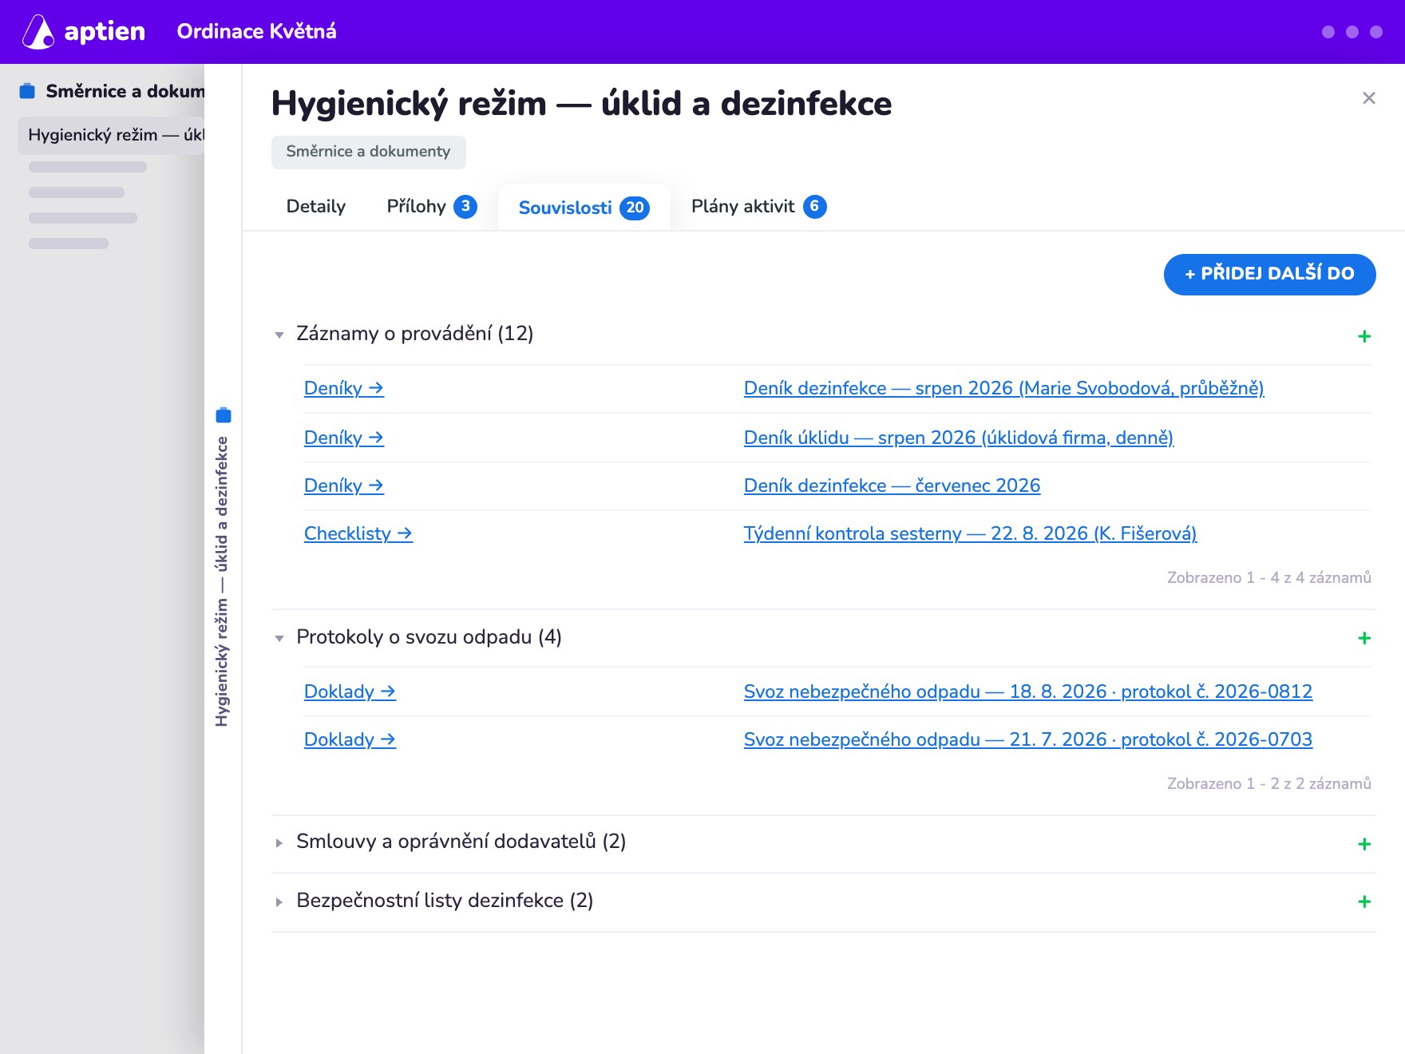
Task: Switch to the Detaily tab
Action: point(316,207)
